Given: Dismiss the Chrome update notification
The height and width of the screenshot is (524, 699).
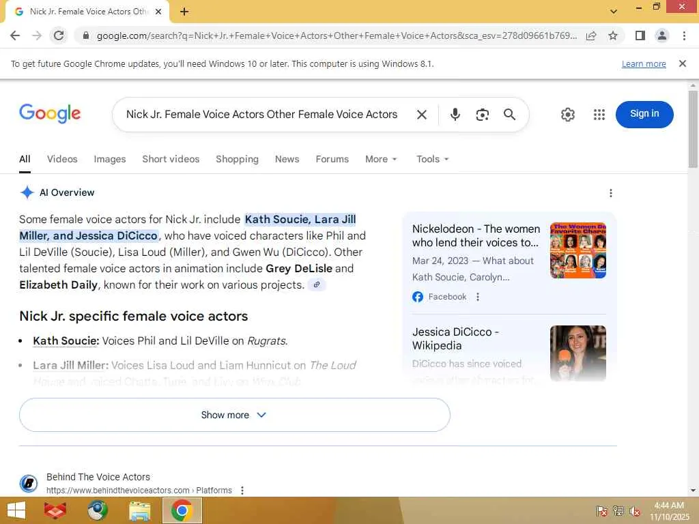Looking at the screenshot, I should [x=683, y=63].
